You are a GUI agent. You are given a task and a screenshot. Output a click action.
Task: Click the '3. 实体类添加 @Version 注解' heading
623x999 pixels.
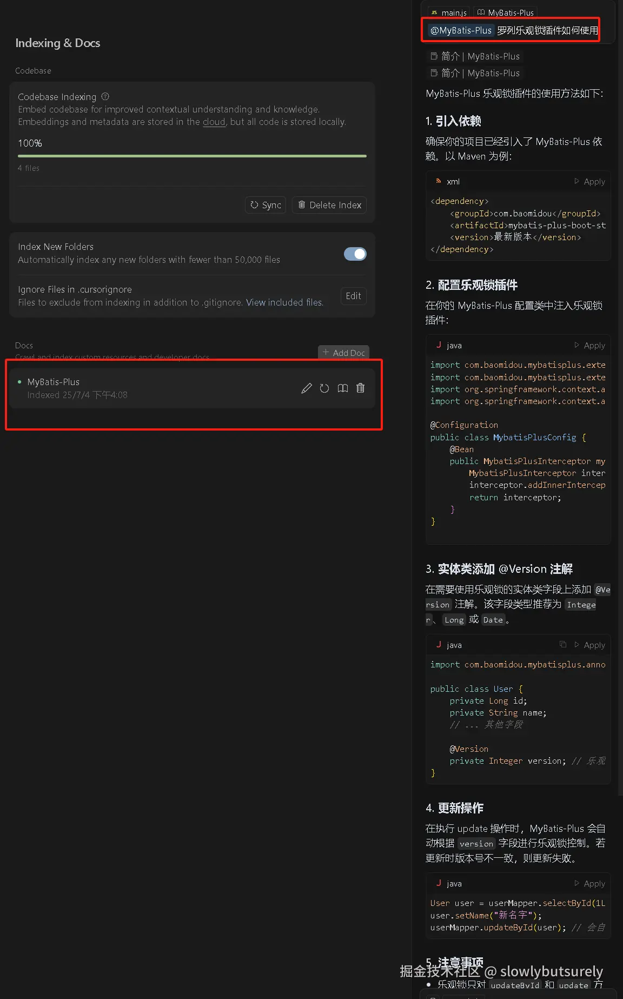click(499, 569)
